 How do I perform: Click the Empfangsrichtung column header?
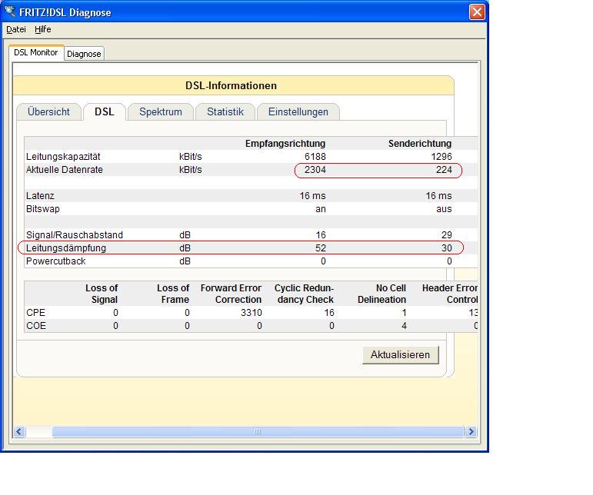point(285,144)
